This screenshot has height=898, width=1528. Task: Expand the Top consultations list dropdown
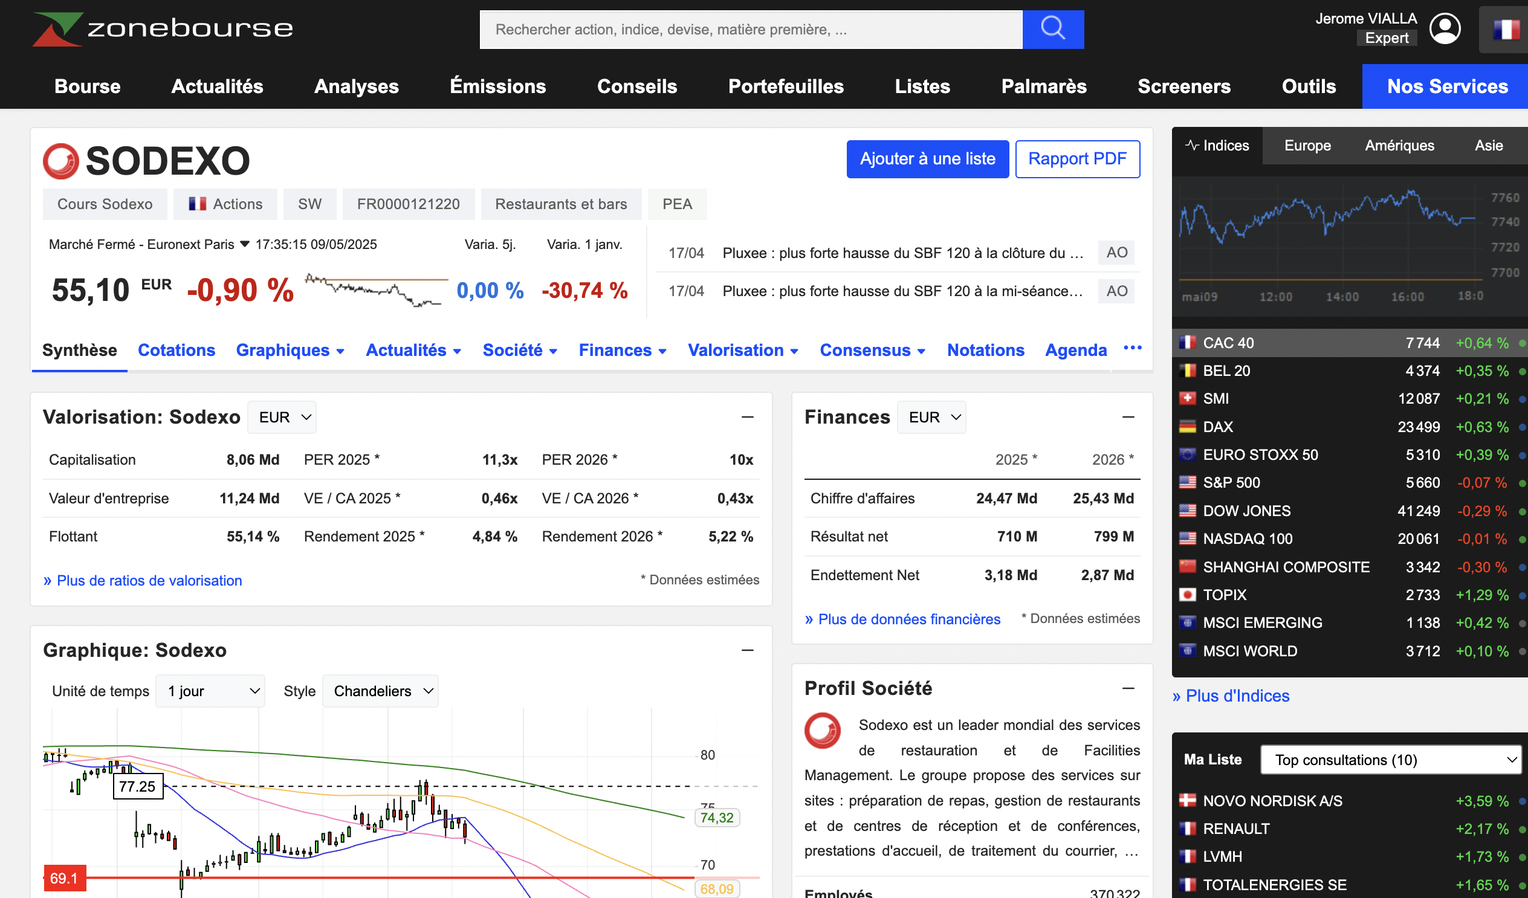pyautogui.click(x=1390, y=760)
